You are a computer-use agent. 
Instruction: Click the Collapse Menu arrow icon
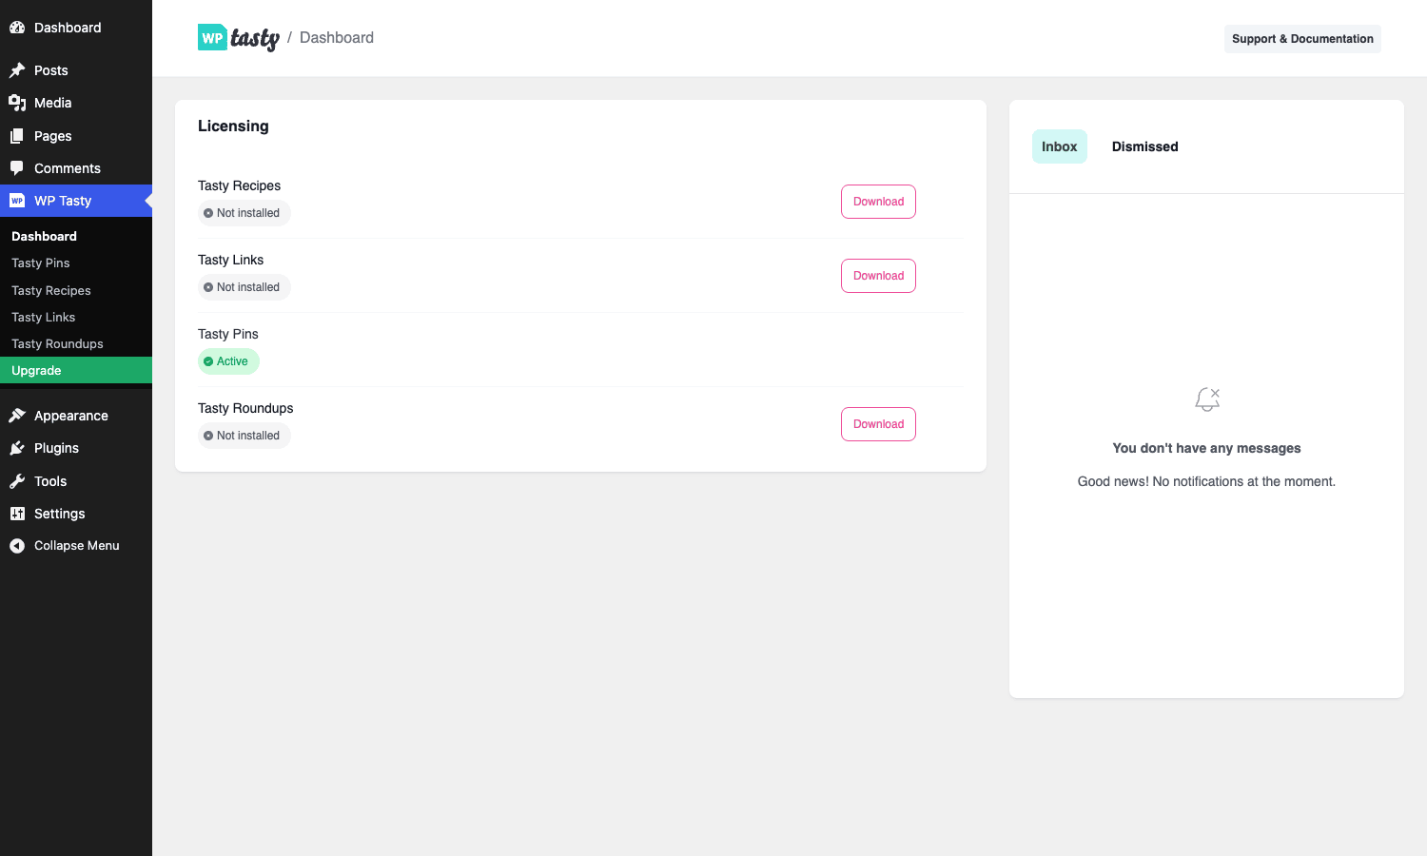[x=17, y=546]
